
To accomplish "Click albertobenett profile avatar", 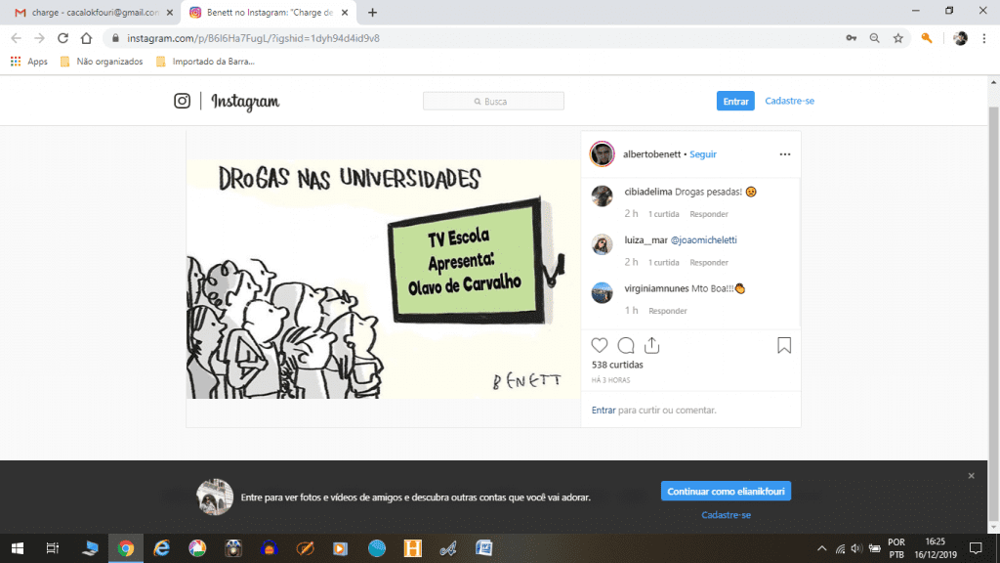I will click(x=602, y=154).
